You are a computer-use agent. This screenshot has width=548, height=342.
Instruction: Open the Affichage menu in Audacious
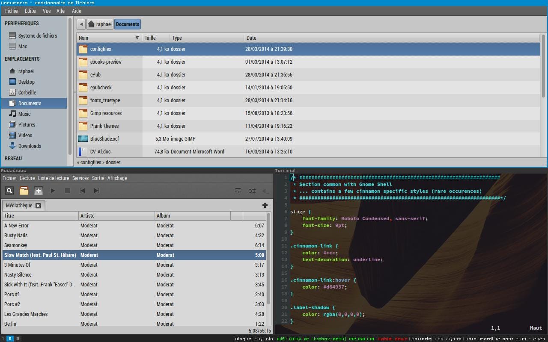pyautogui.click(x=117, y=178)
